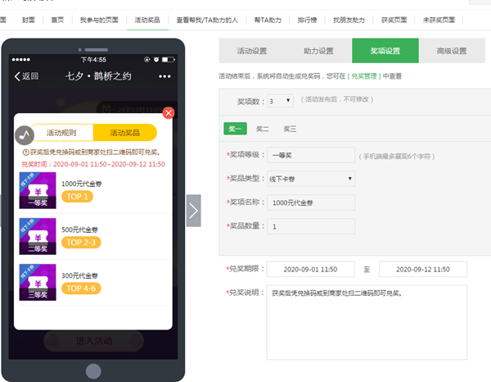Click the 兑奖说明 text area

pos(367,322)
